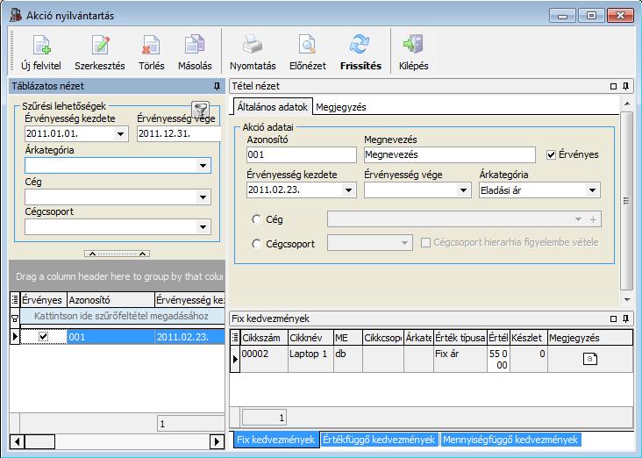Click the row indicator for item 00002

click(235, 359)
